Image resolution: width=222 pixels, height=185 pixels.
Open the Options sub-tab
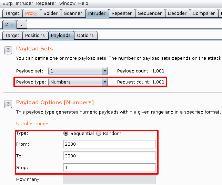tap(85, 35)
